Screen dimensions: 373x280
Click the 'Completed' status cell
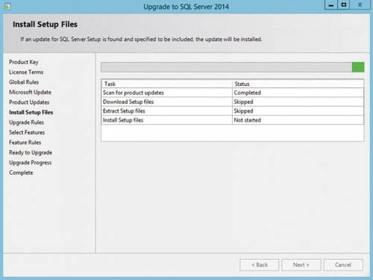pyautogui.click(x=298, y=93)
